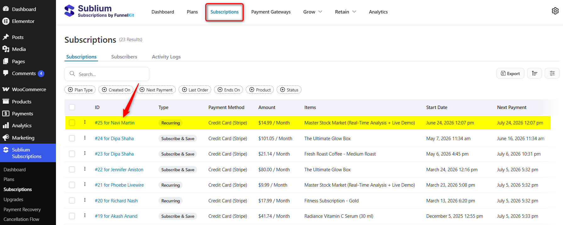Click the Export button
563x225 pixels.
point(510,73)
